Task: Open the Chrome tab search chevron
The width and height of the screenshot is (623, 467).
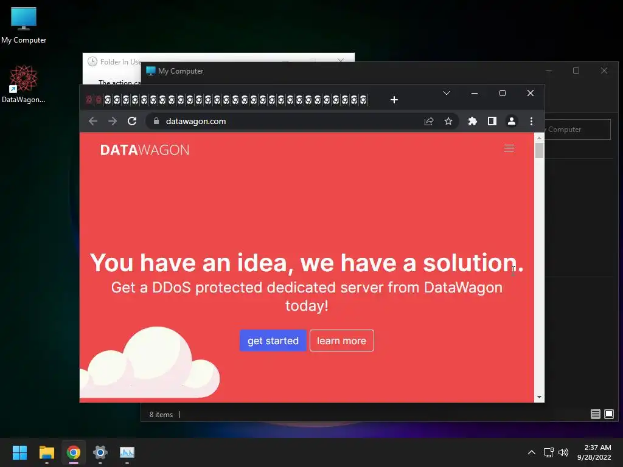Action: coord(447,93)
